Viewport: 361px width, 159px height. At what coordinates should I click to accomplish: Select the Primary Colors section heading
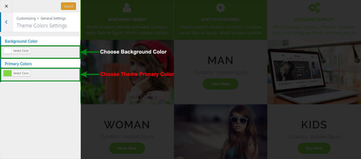(x=18, y=64)
